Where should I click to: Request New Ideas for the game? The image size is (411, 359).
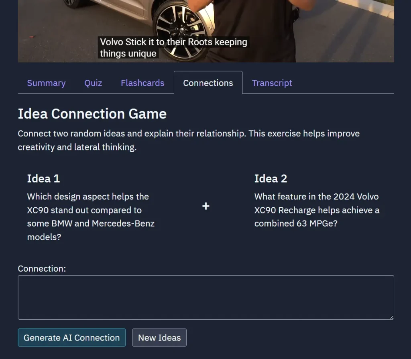(x=159, y=337)
